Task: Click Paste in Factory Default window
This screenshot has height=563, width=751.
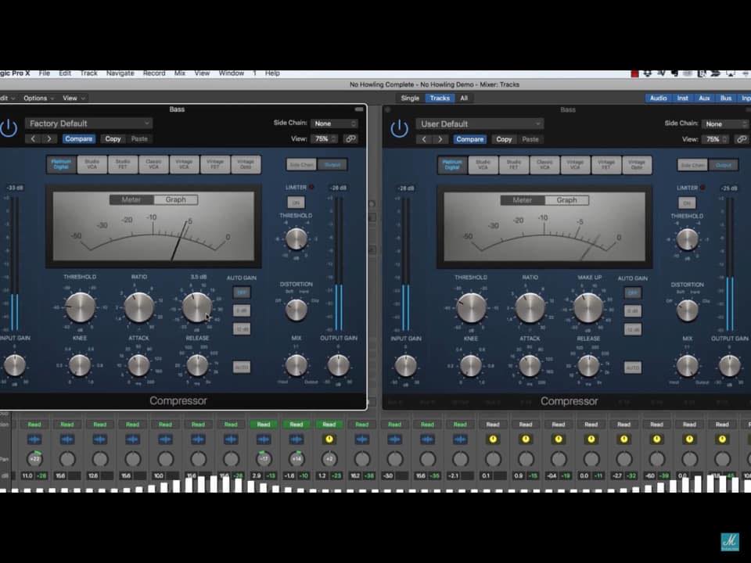Action: [139, 139]
